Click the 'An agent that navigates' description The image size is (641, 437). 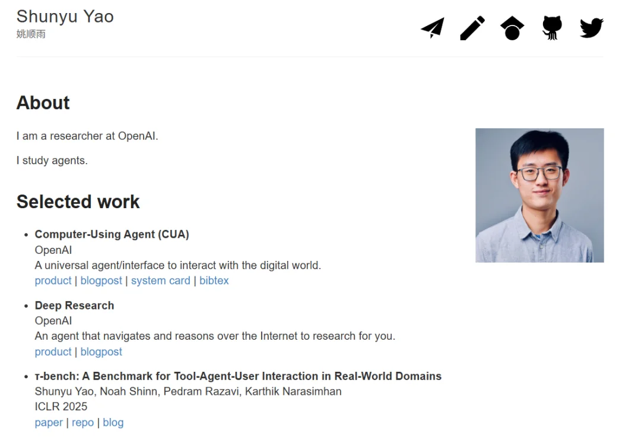pos(215,336)
